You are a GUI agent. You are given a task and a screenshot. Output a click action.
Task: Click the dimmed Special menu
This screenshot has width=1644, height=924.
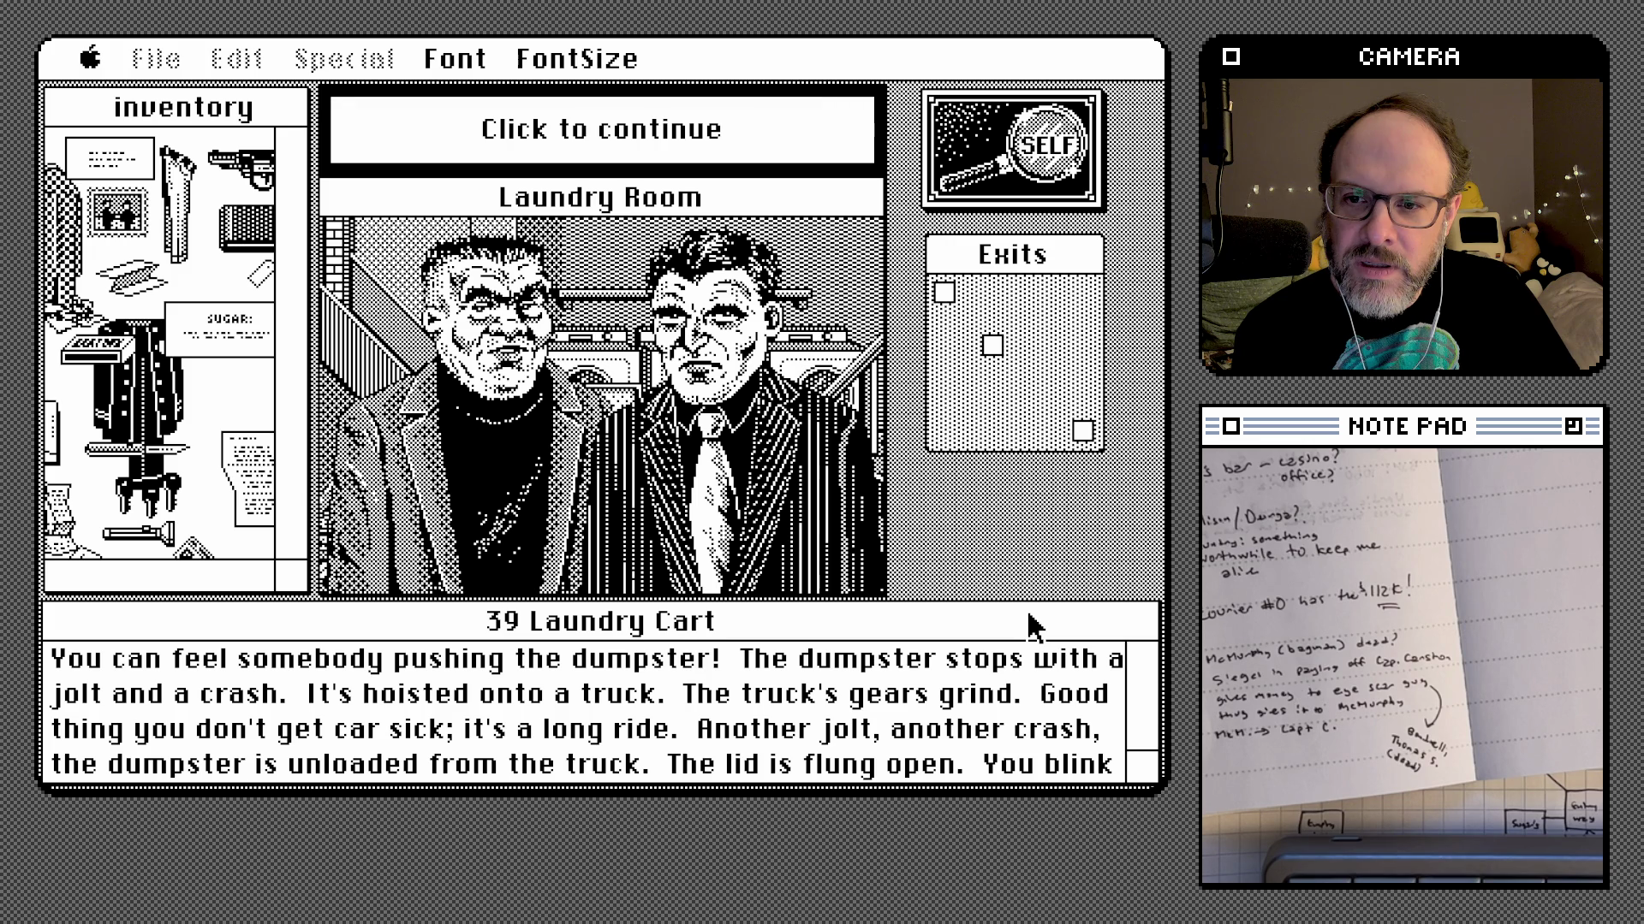(x=343, y=58)
